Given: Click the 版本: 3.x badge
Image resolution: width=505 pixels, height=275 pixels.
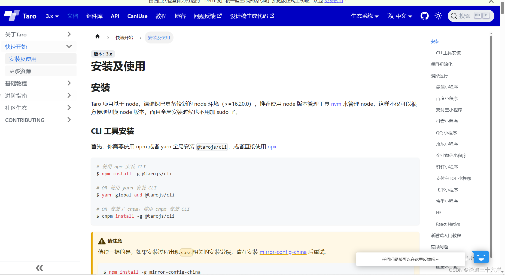Looking at the screenshot, I should pos(103,54).
